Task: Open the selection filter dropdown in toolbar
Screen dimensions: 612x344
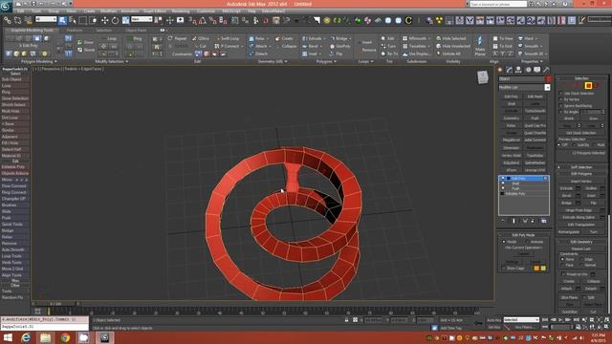Action: point(46,19)
